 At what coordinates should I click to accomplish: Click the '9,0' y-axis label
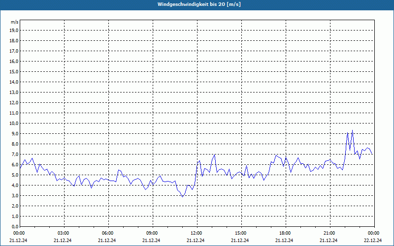[15, 133]
